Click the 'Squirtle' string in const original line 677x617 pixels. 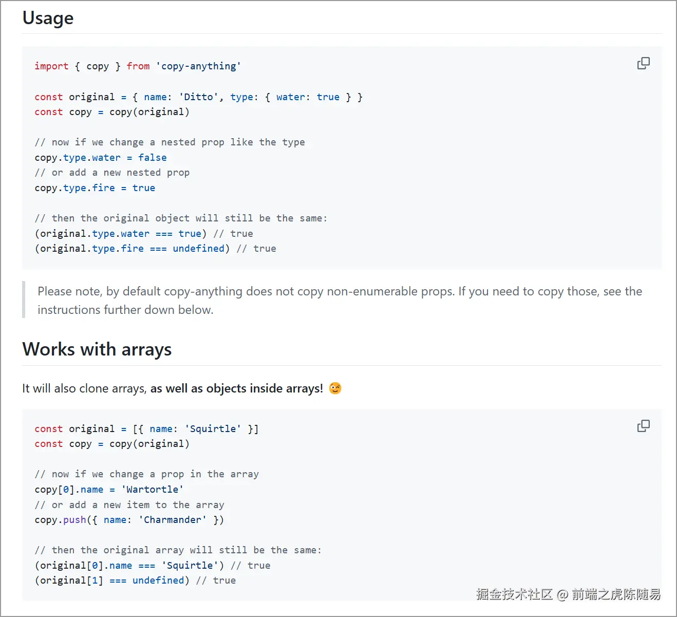(213, 429)
